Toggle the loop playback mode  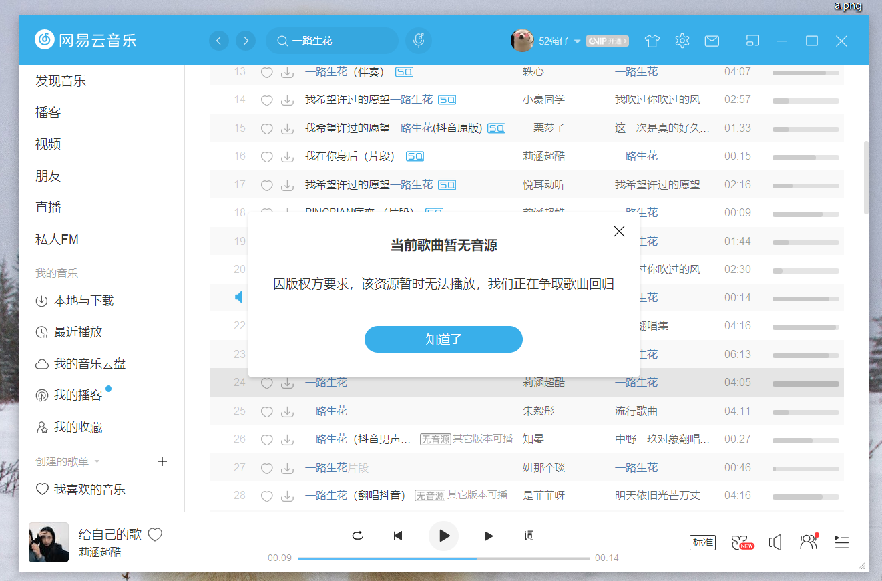[358, 536]
